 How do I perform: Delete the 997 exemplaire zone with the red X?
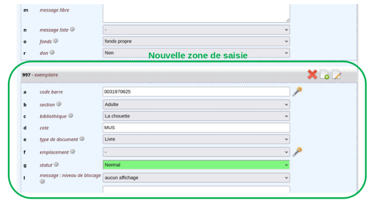[x=312, y=74]
